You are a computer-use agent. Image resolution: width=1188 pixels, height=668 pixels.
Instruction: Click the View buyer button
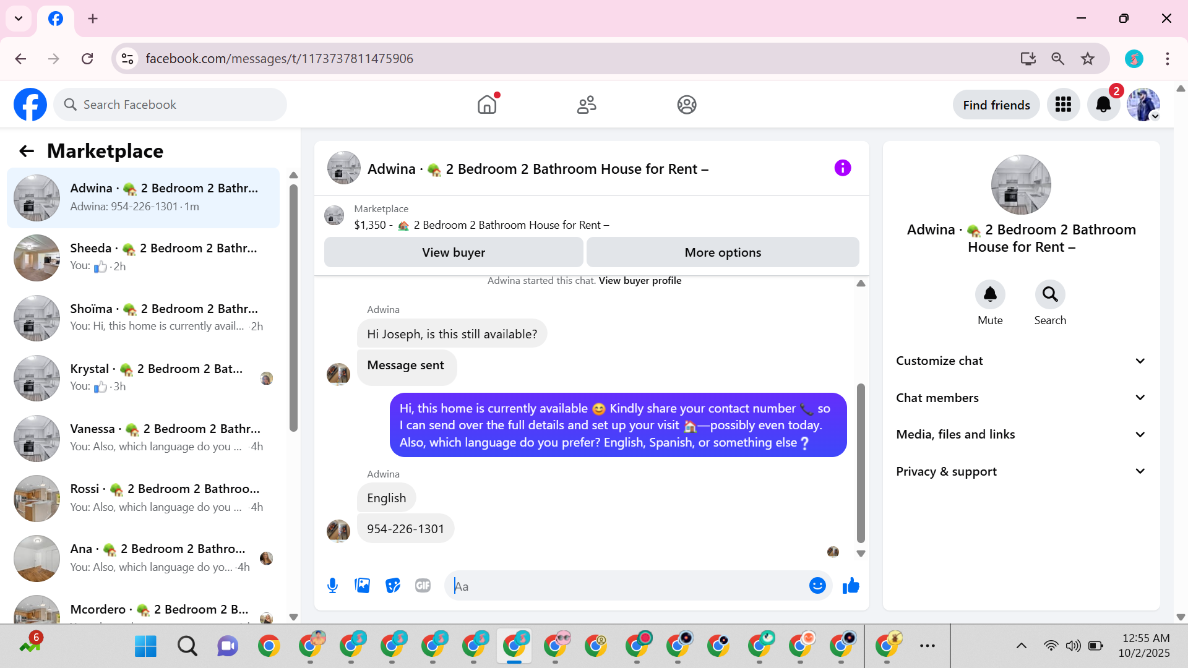click(x=454, y=252)
